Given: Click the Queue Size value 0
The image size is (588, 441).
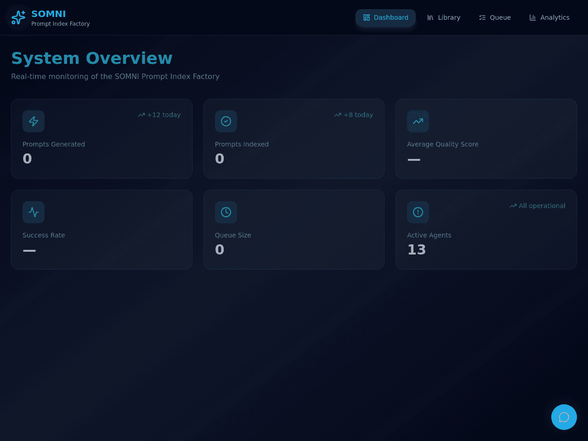Looking at the screenshot, I should pyautogui.click(x=220, y=250).
